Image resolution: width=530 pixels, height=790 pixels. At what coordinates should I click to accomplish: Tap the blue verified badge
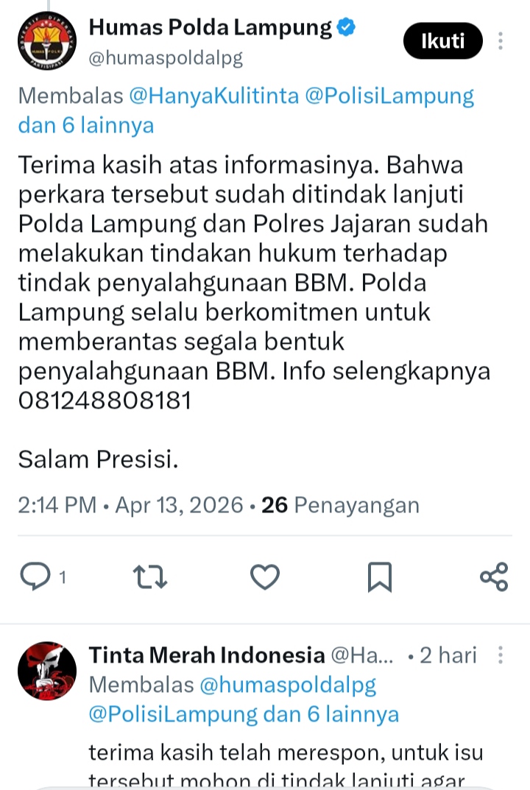346,27
